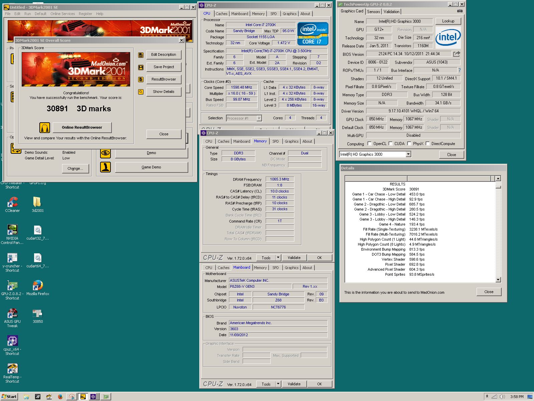Click the eye icon beside Demo button
Screen dimensions: 534x401
point(105,153)
